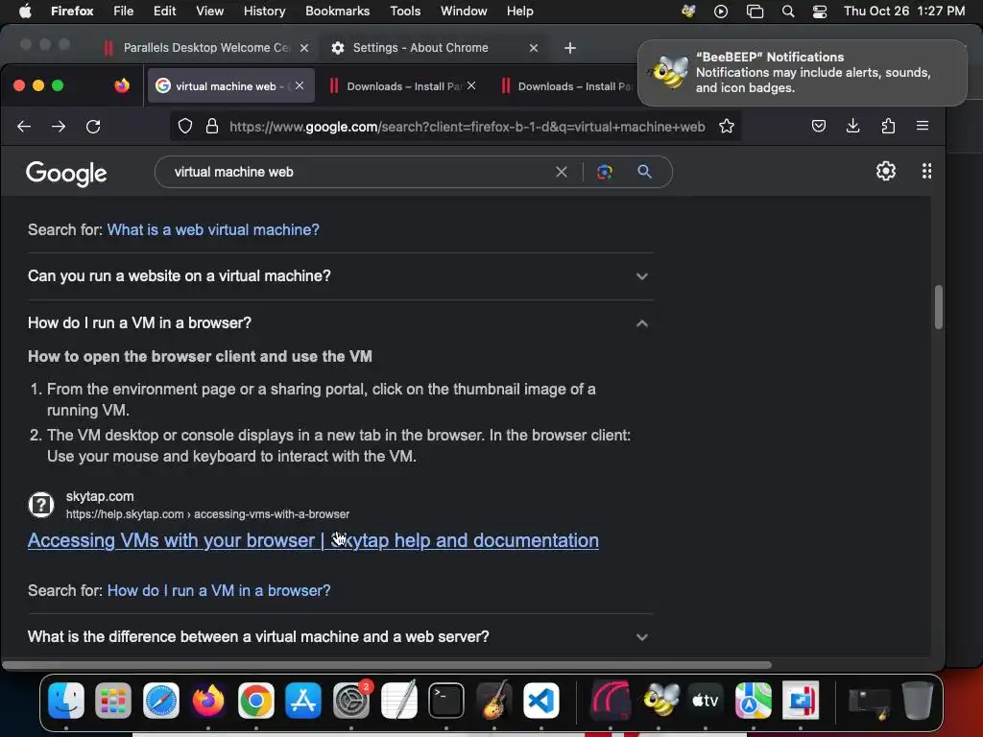Open the tracking protection shield icon

click(x=185, y=127)
